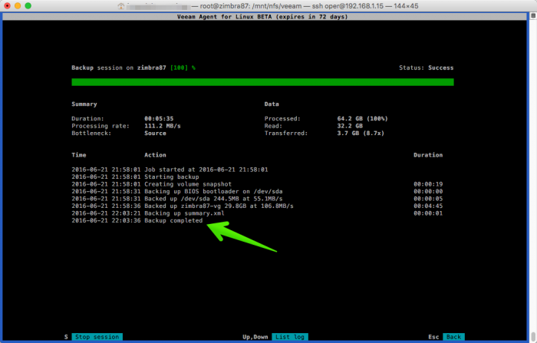Click the Read value 32.2 GB
The width and height of the screenshot is (537, 343).
tap(350, 126)
